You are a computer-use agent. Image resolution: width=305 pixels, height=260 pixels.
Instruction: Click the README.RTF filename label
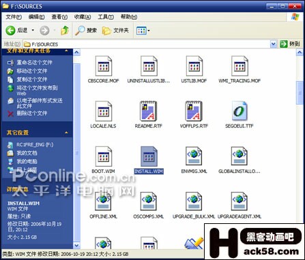coord(149,126)
